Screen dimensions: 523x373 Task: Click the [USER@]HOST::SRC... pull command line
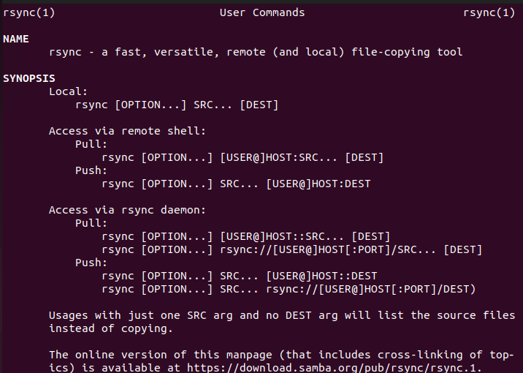pos(246,236)
